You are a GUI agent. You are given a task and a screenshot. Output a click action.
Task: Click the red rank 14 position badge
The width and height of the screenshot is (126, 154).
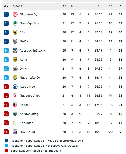(x=6, y=132)
